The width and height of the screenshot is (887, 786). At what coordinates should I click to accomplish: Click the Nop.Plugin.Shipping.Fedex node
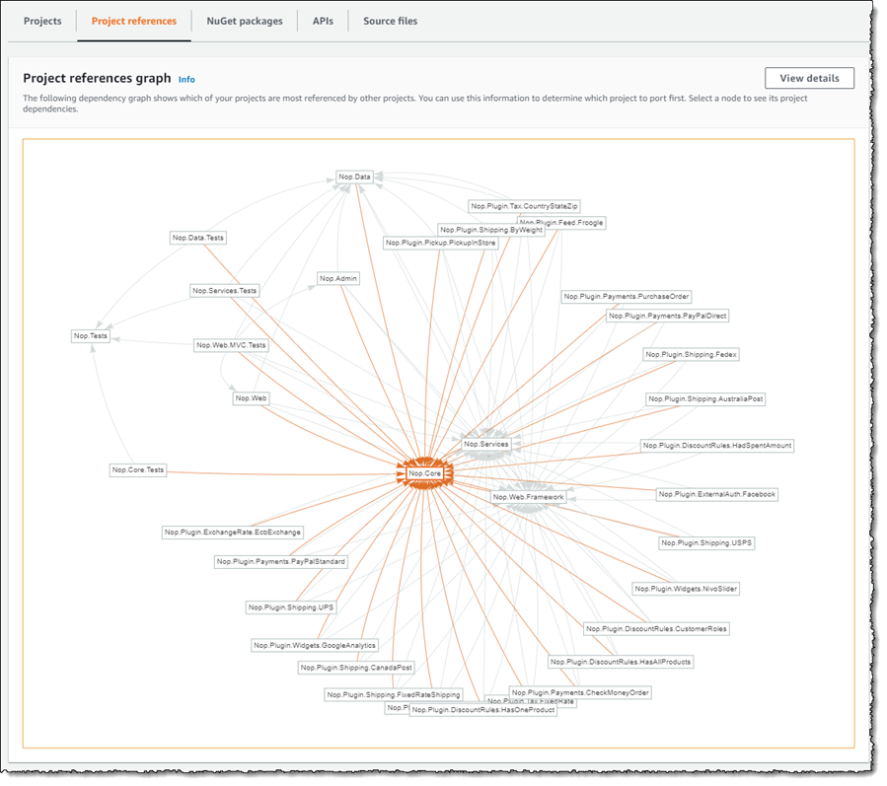691,354
